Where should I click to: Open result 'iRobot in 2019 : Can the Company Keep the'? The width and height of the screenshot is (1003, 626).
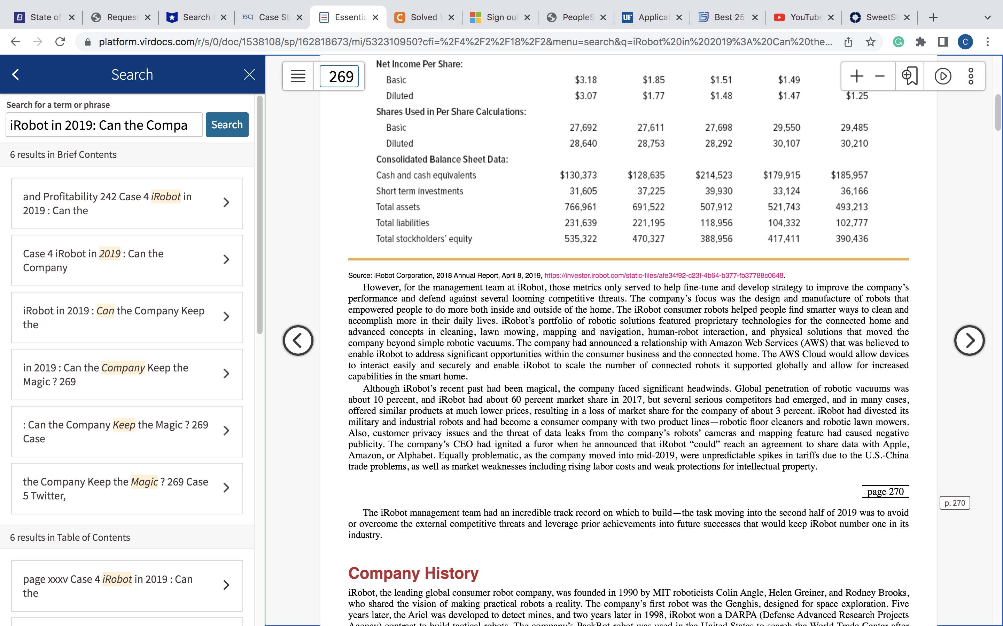(127, 318)
